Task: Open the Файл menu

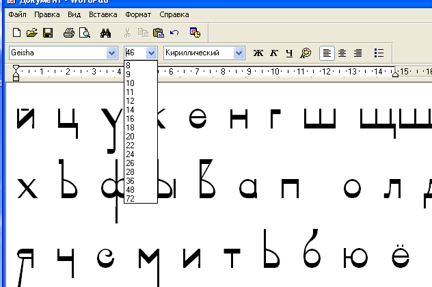Action: pyautogui.click(x=17, y=14)
